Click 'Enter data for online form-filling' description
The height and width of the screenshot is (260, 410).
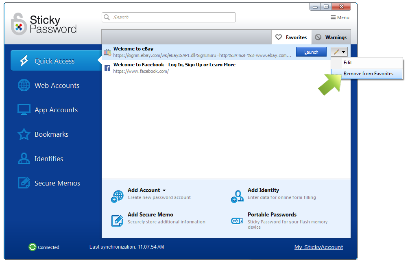(x=282, y=197)
